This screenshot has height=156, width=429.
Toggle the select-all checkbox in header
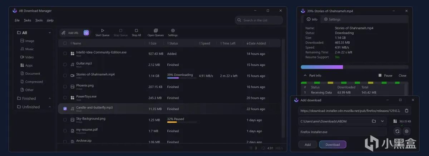click(65, 43)
